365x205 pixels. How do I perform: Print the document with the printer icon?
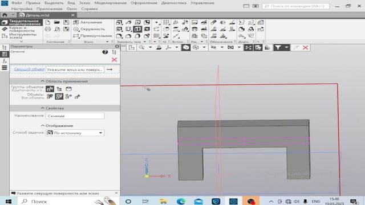[48, 29]
